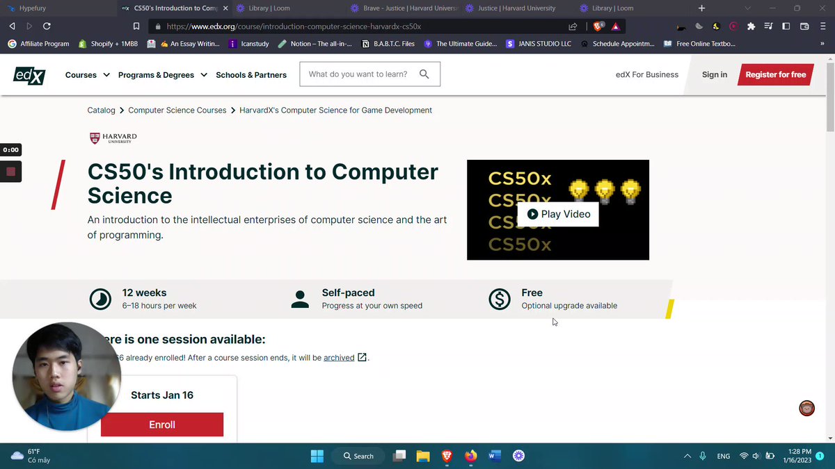Open Firefox from the taskbar
Image resolution: width=835 pixels, height=469 pixels.
tap(471, 456)
